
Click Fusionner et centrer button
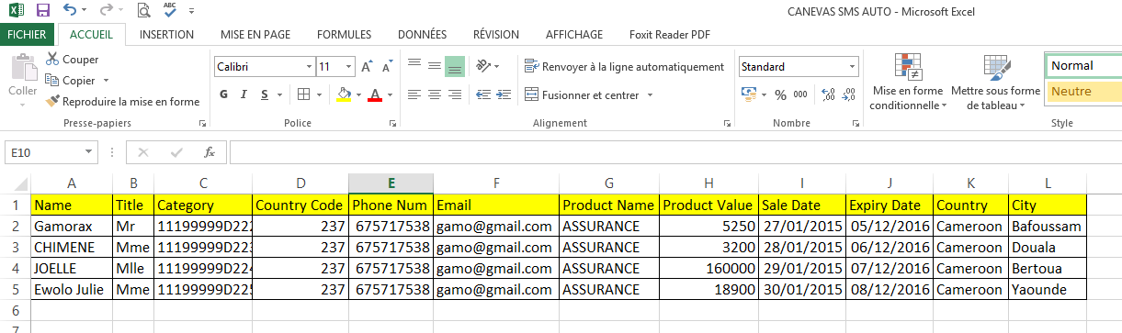[582, 94]
